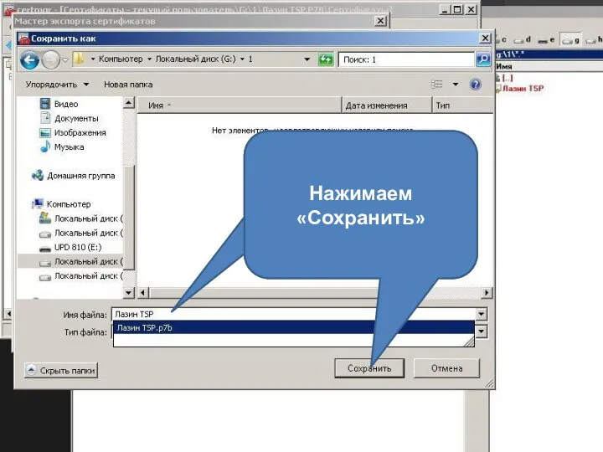Open the view options dropdown arrow
Viewport: 603px width, 452px height.
(456, 85)
